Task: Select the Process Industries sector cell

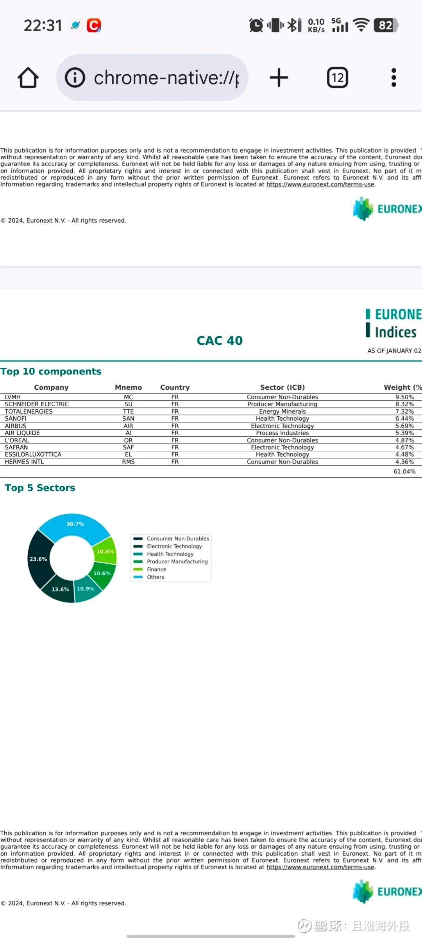Action: pos(283,433)
